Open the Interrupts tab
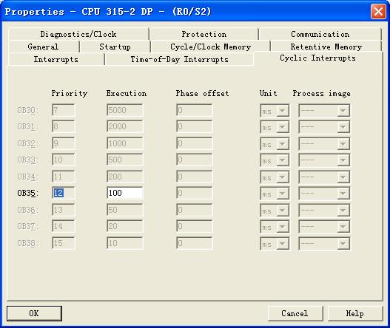Screen dimensions: 390x328 point(56,59)
